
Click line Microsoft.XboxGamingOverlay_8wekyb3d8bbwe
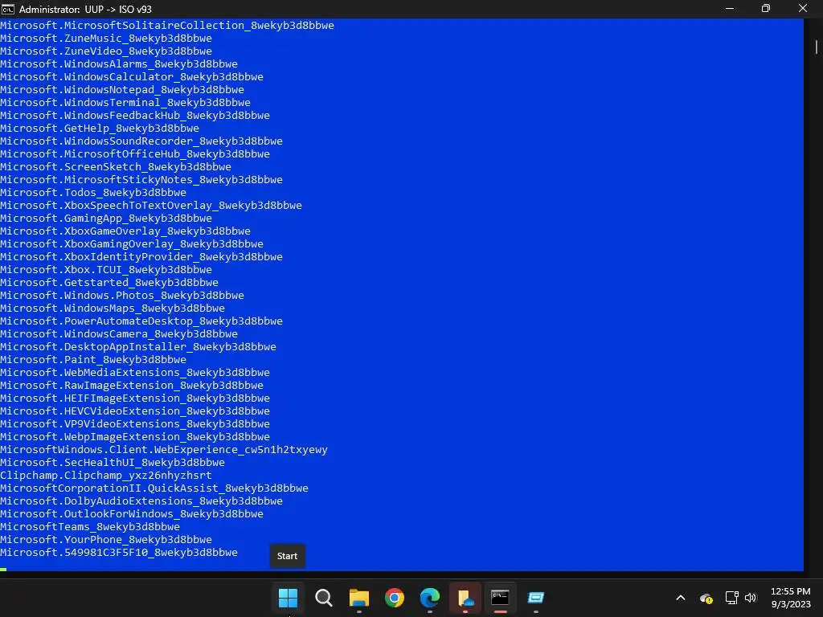coord(132,244)
